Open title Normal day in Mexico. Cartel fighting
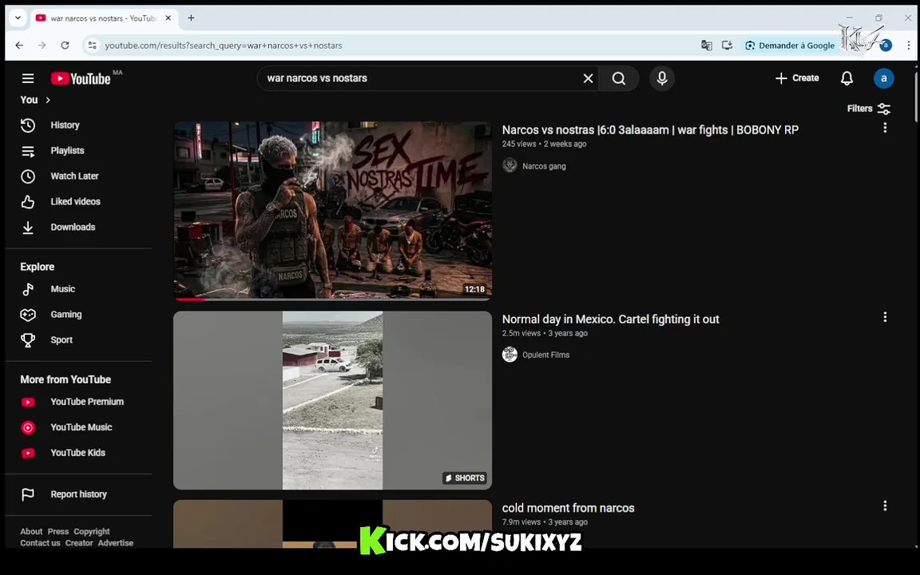 point(610,319)
